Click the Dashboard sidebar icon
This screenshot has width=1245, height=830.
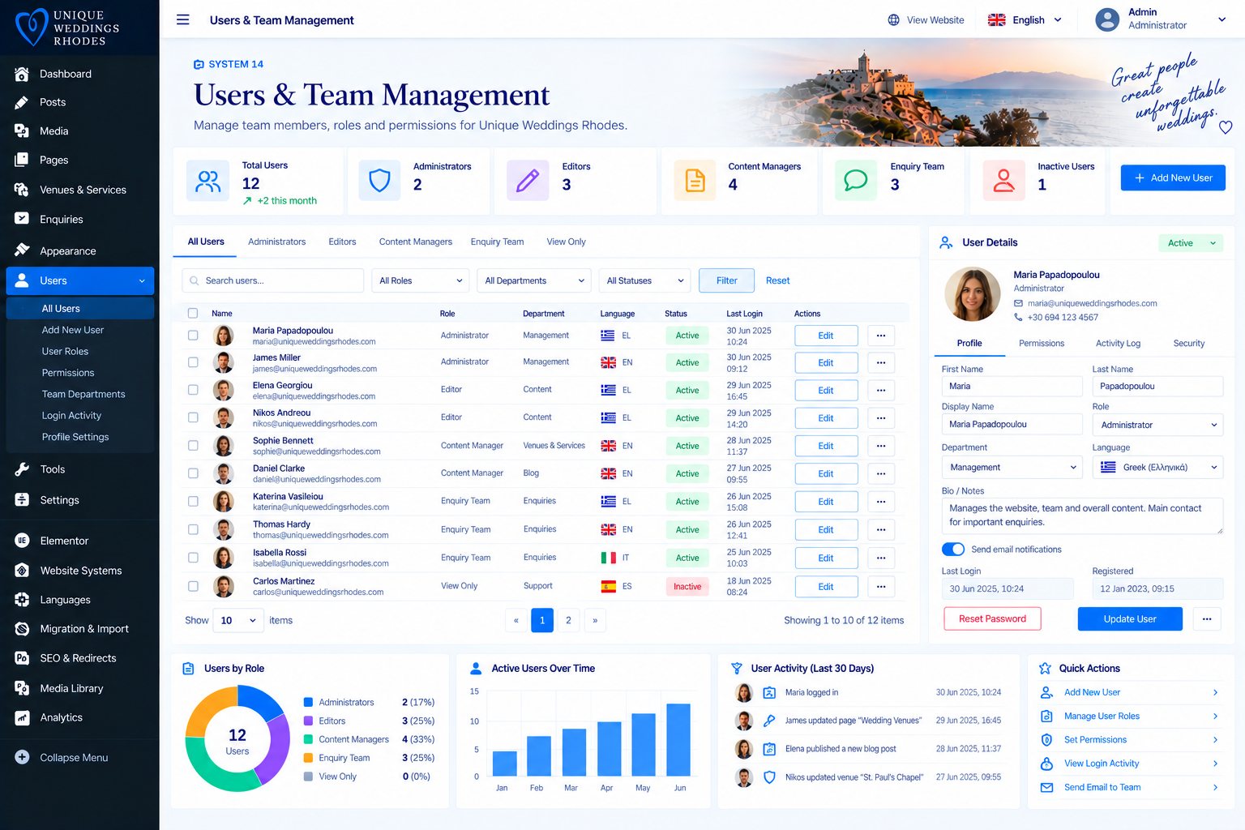tap(22, 74)
